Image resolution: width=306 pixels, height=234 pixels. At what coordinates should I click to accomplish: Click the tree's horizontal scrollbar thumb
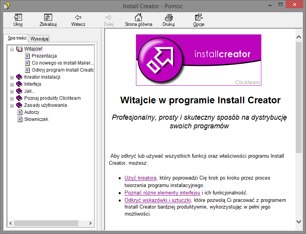point(46,223)
